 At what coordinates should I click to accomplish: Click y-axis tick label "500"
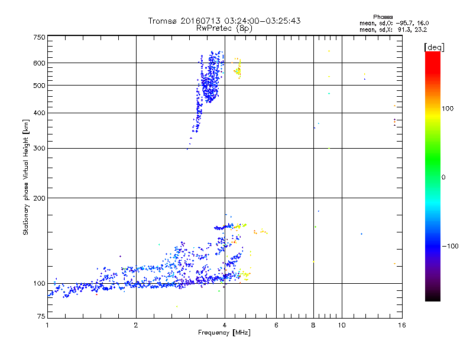click(x=39, y=86)
